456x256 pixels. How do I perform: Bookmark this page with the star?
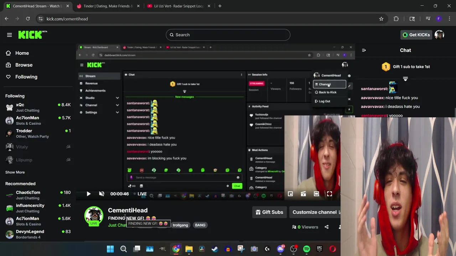coord(381,19)
